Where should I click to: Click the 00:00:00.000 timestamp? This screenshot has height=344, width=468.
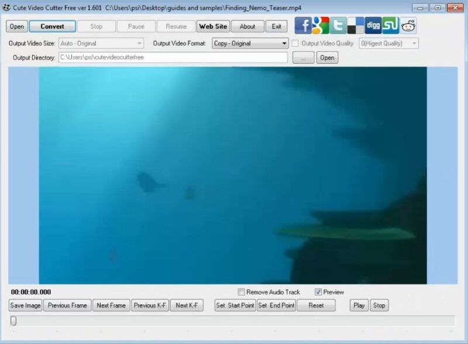(x=31, y=292)
